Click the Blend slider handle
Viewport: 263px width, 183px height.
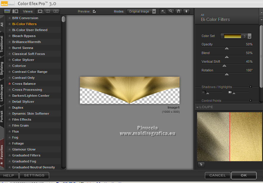(227, 57)
